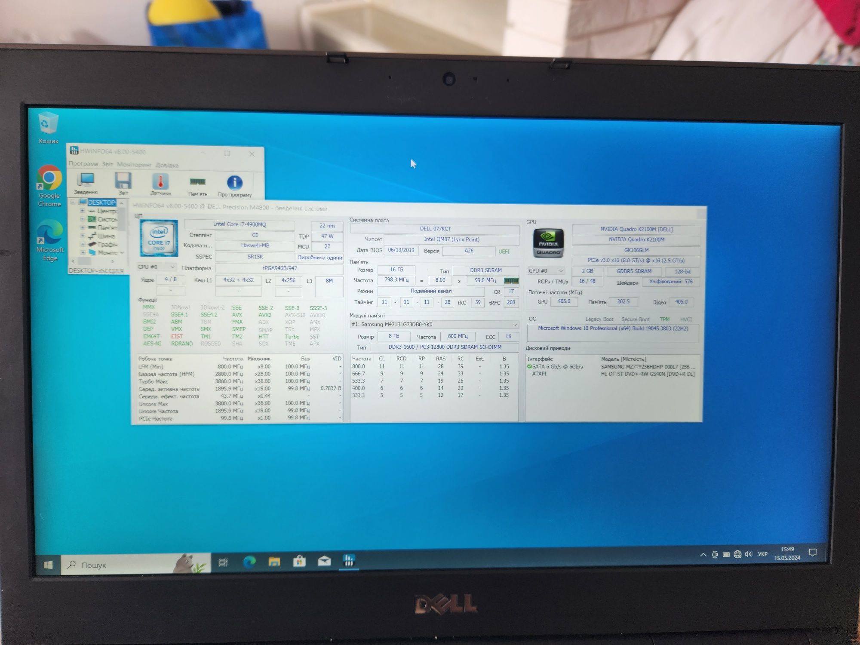This screenshot has height=645, width=860.
Task: Open Microsoft Edge desktop shortcut
Action: click(50, 240)
